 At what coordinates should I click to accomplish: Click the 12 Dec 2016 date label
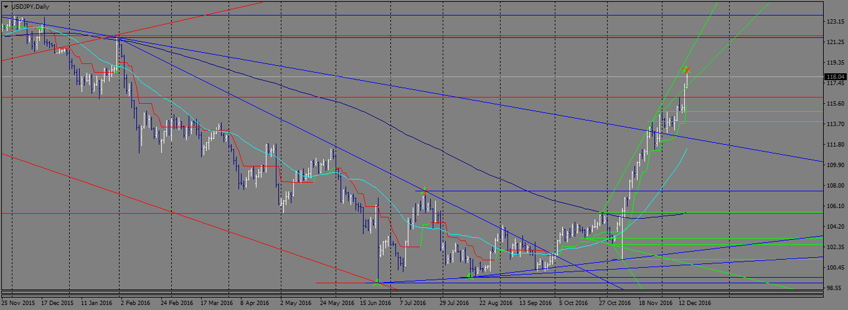[x=695, y=303]
